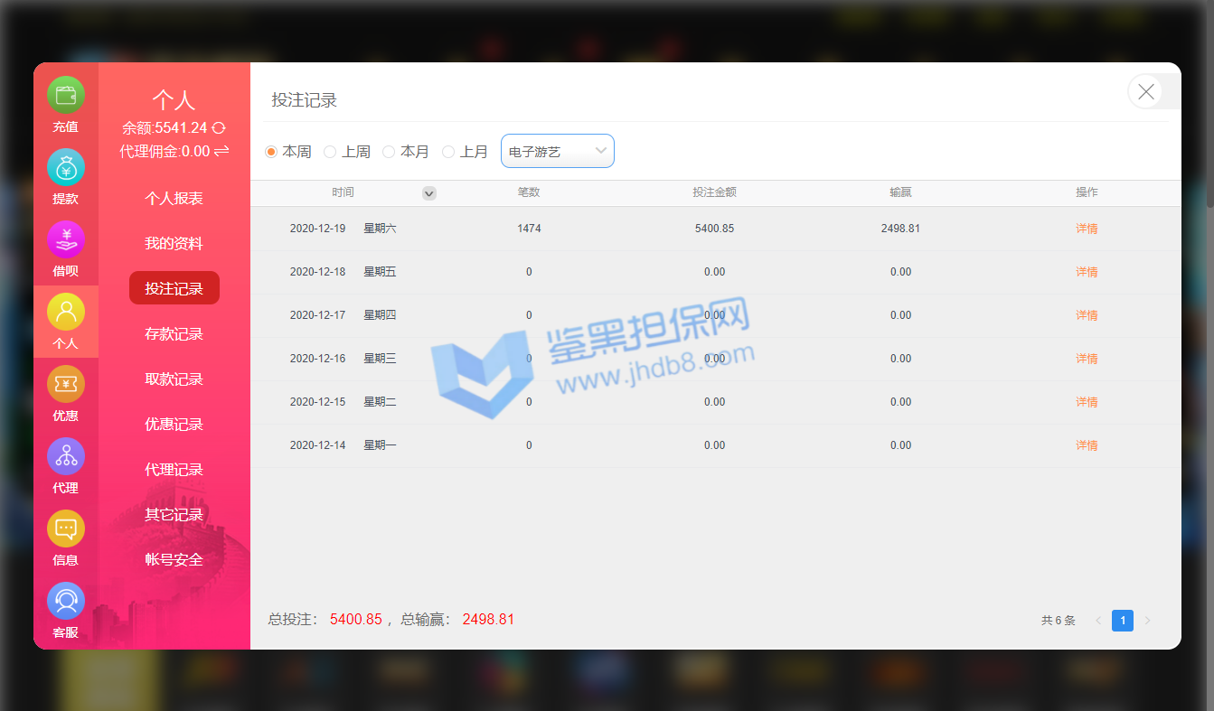Image resolution: width=1214 pixels, height=711 pixels.
Task: Open the 电子游艺 game type dropdown
Action: click(557, 151)
